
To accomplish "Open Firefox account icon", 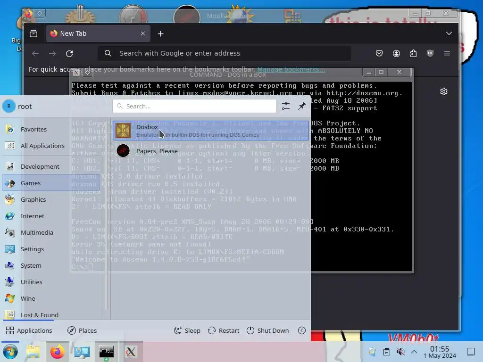I will [x=396, y=54].
